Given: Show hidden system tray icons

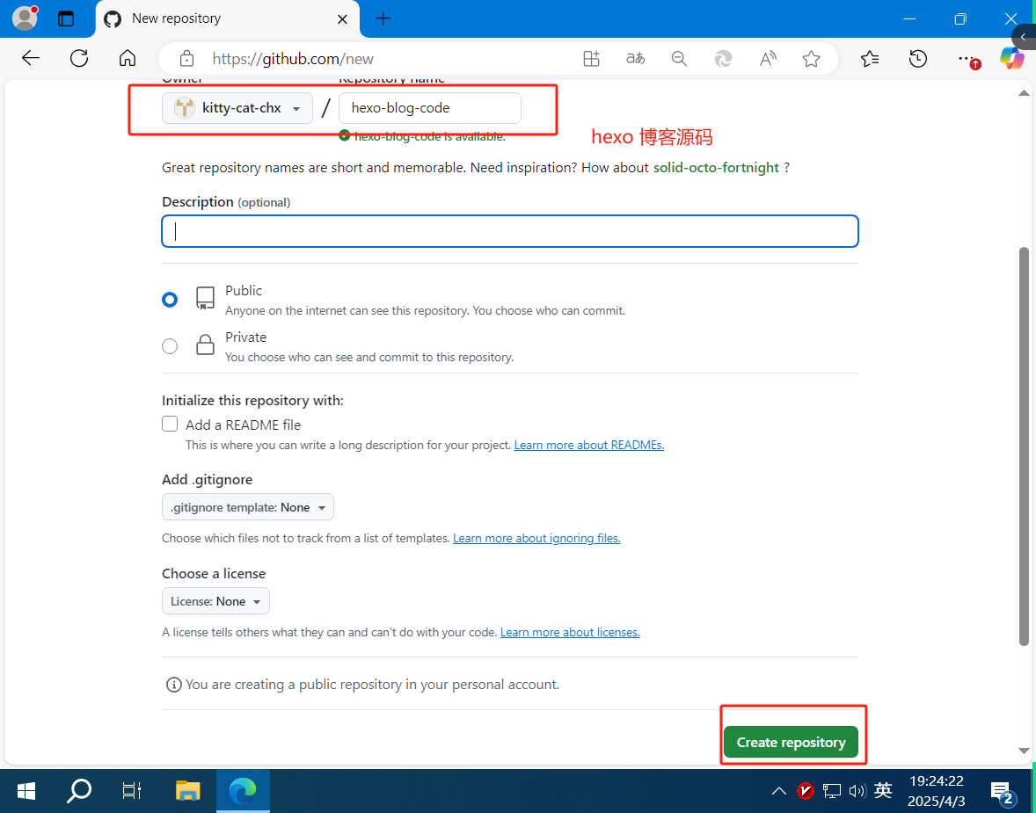Looking at the screenshot, I should tap(779, 790).
